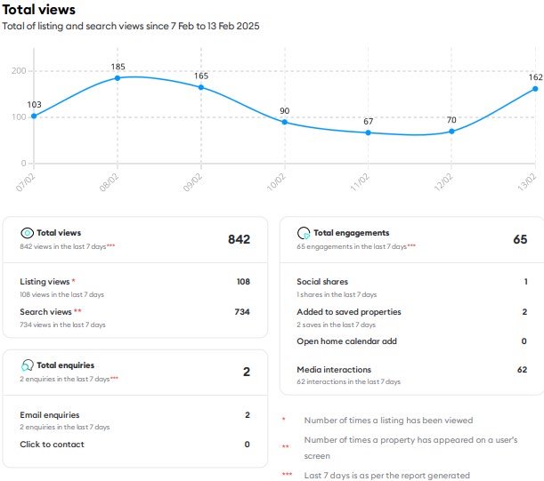Select the 103 data point on chart

point(34,116)
